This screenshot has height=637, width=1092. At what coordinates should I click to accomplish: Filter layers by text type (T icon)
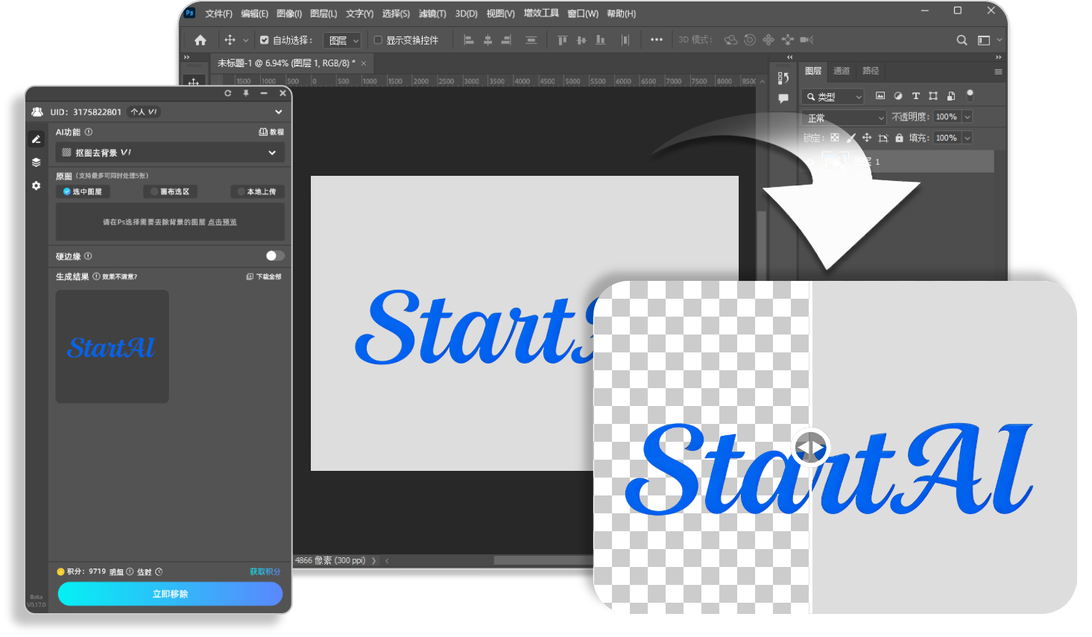(915, 96)
